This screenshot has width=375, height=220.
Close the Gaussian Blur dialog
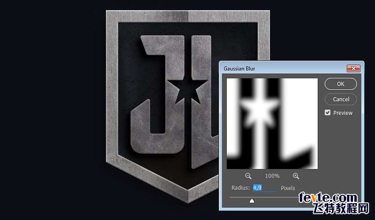coord(353,69)
